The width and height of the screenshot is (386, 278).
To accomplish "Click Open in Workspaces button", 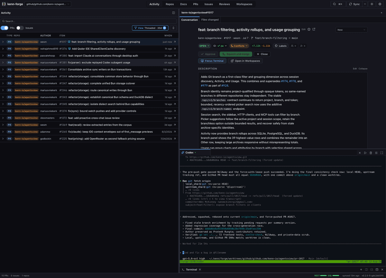I will (245, 61).
